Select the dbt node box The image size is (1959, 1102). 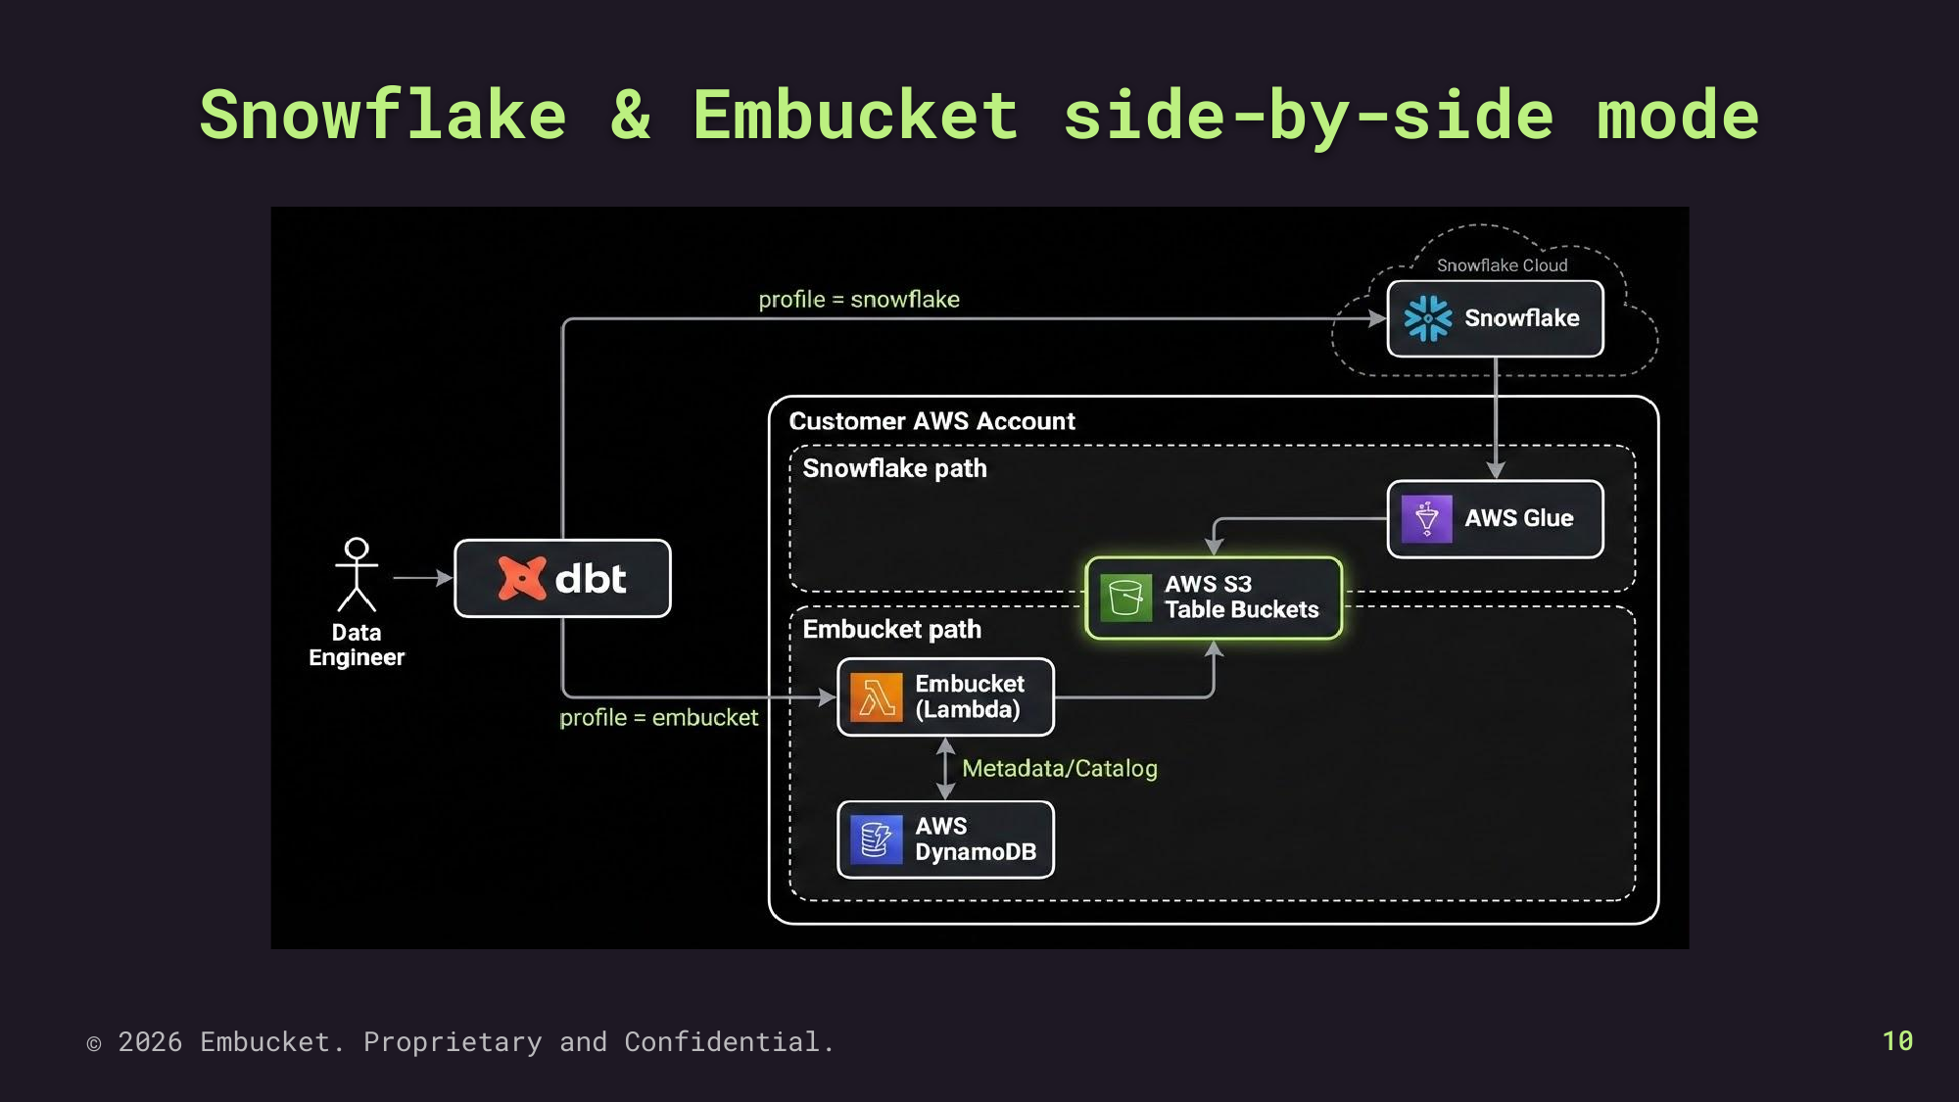point(563,578)
